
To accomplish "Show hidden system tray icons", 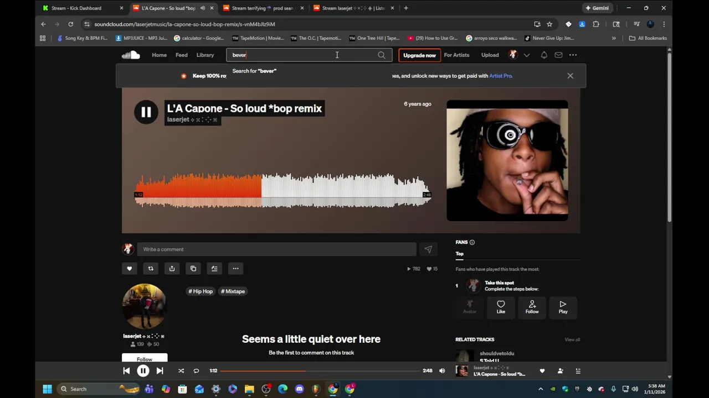I will click(x=541, y=389).
